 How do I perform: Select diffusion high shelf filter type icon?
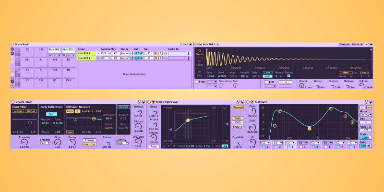[78, 111]
